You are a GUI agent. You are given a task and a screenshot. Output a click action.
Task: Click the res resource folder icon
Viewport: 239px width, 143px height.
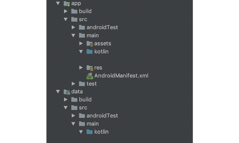pos(90,68)
